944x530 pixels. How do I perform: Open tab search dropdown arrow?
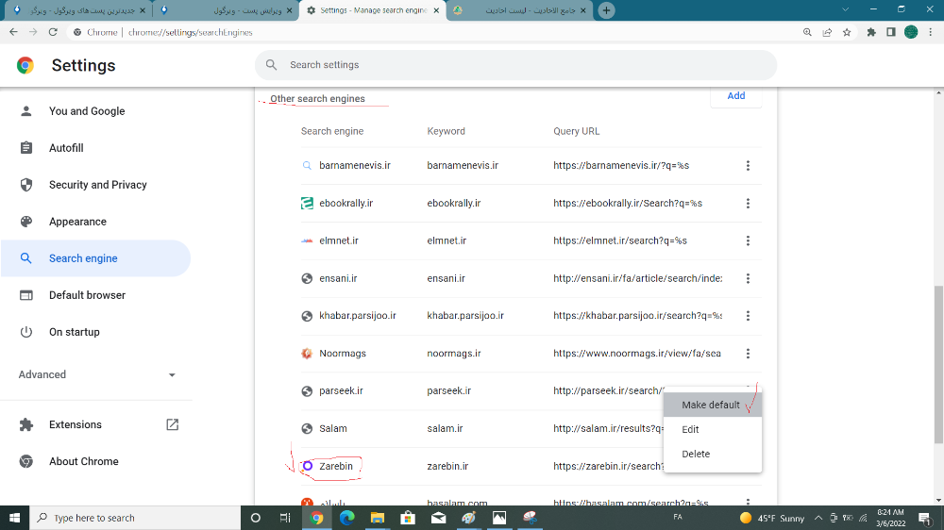[845, 9]
